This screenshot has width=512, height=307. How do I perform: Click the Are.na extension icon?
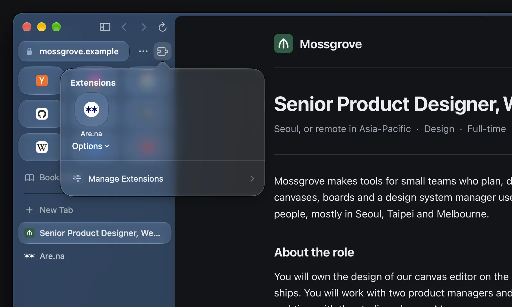tap(92, 109)
